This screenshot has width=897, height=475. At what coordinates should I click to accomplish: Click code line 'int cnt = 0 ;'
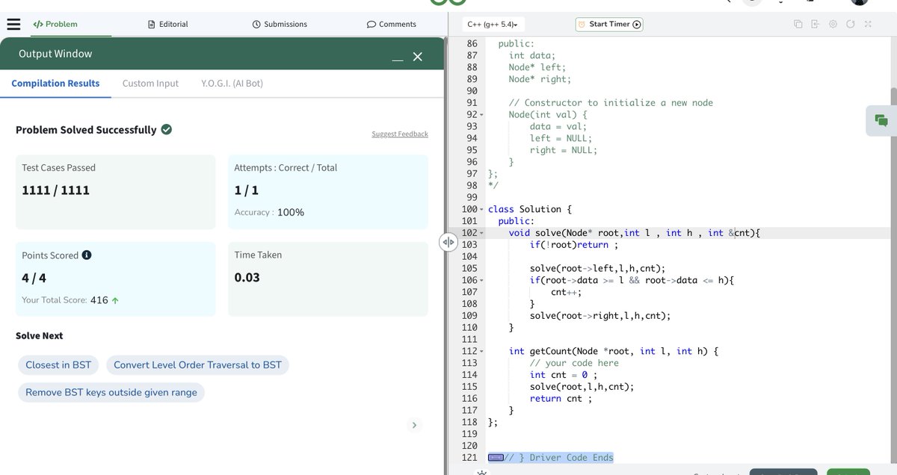click(x=564, y=375)
